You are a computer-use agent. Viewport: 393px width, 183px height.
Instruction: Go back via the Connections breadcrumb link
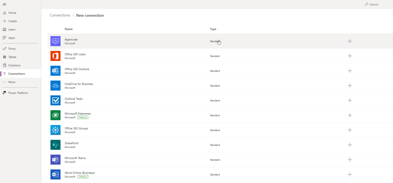pos(60,15)
